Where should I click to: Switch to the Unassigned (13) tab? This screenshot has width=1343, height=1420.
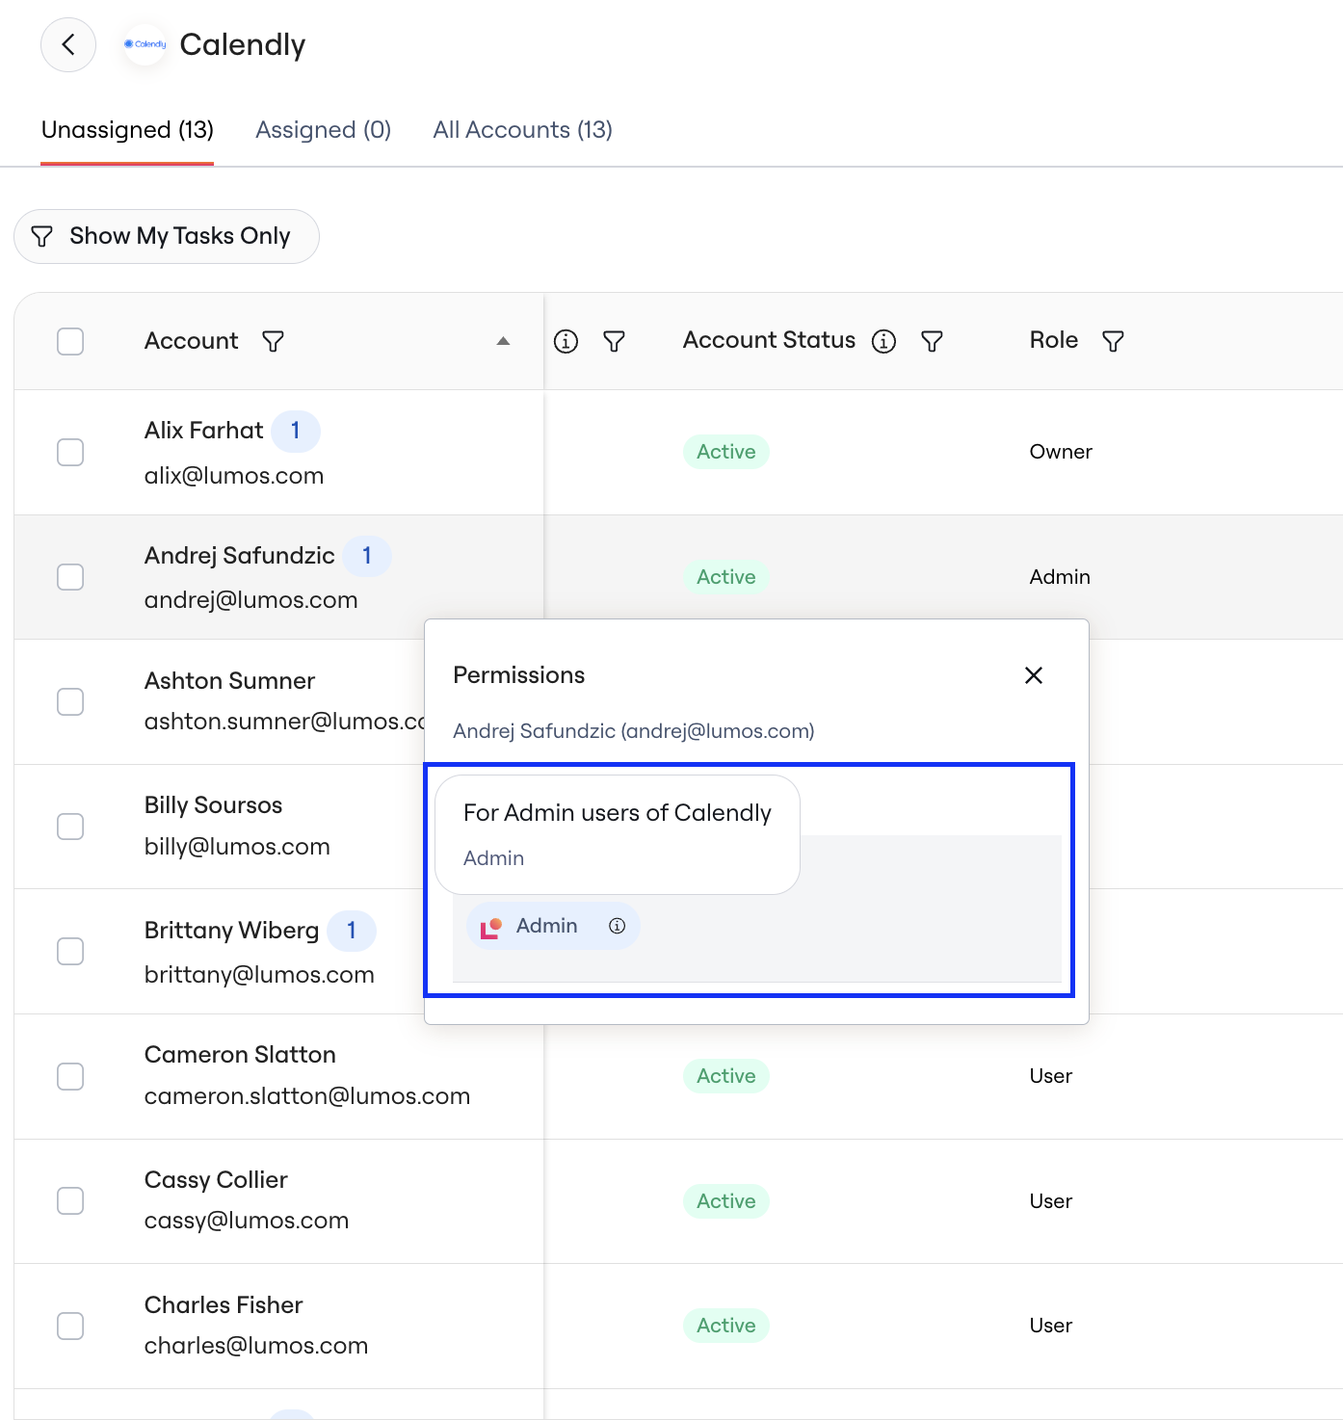tap(127, 130)
